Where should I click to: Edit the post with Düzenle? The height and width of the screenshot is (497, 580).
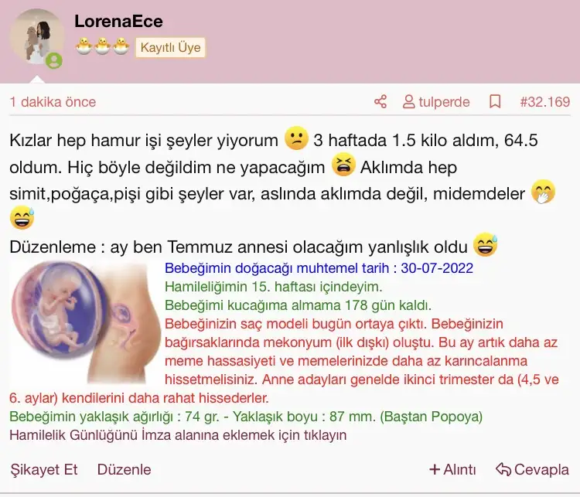[x=124, y=469]
